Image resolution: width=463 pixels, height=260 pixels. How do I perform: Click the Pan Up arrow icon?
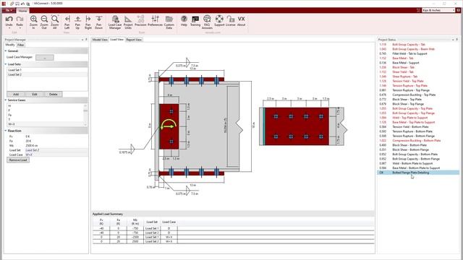click(x=77, y=19)
